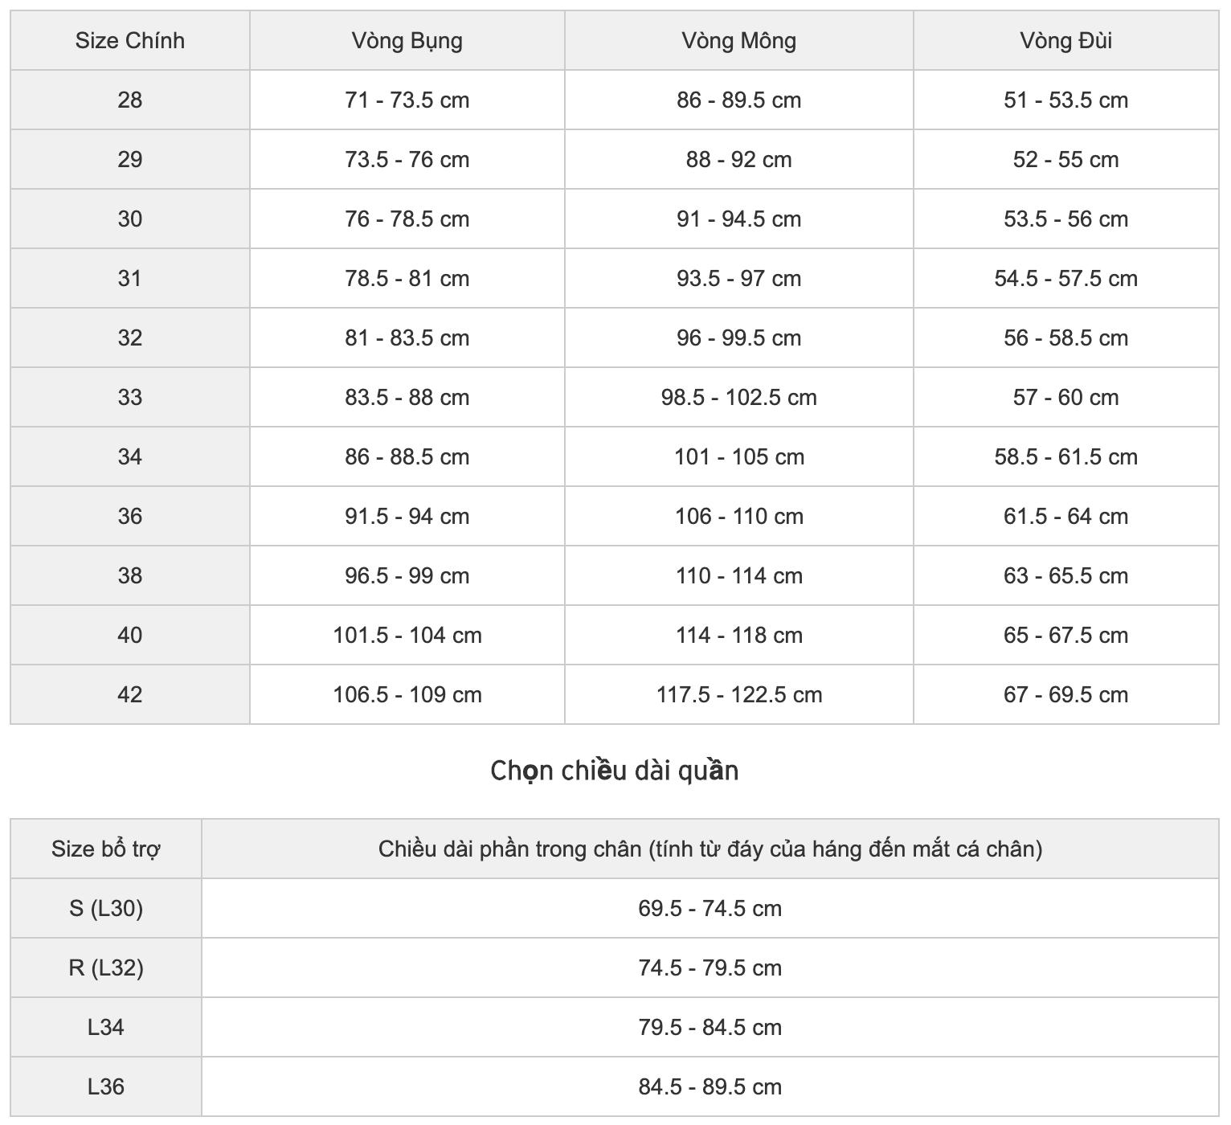Select the Vòng Bụng header cell

coord(407,40)
